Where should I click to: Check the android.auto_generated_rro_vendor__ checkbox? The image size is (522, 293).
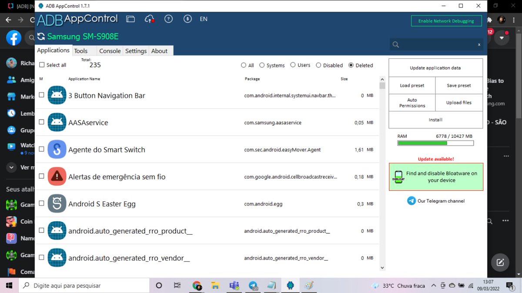pos(41,257)
